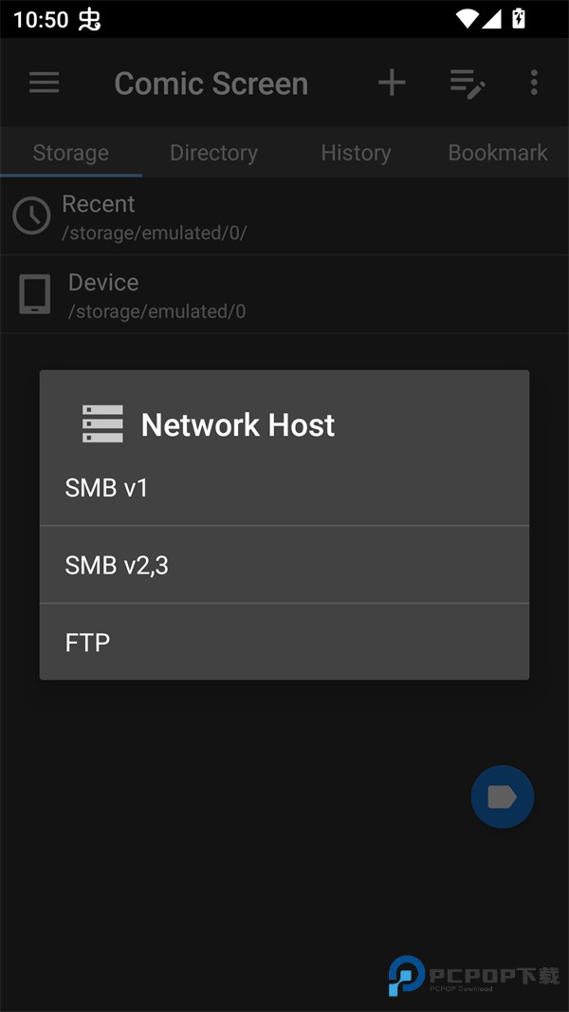Open Recent storage location entry
Viewport: 569px width, 1012px height.
284,216
